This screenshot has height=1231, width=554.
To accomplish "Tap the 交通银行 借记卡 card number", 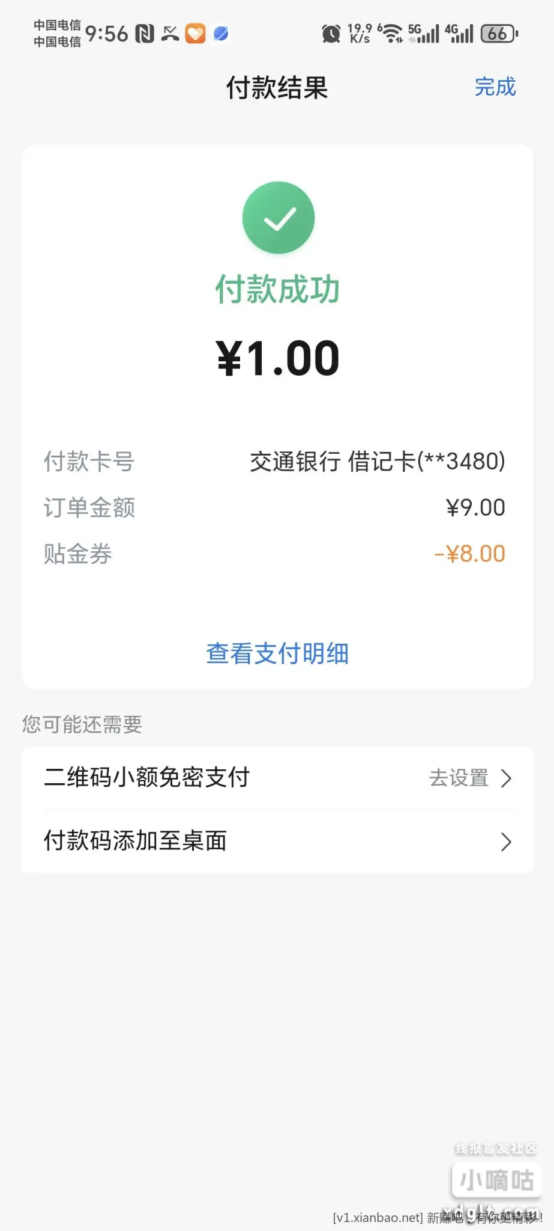I will click(x=378, y=462).
